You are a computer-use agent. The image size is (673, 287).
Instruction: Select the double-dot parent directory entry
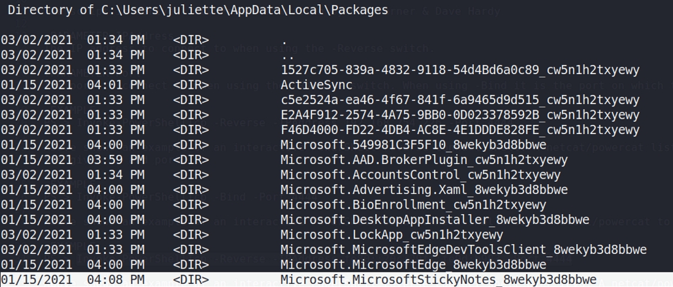[x=286, y=56]
